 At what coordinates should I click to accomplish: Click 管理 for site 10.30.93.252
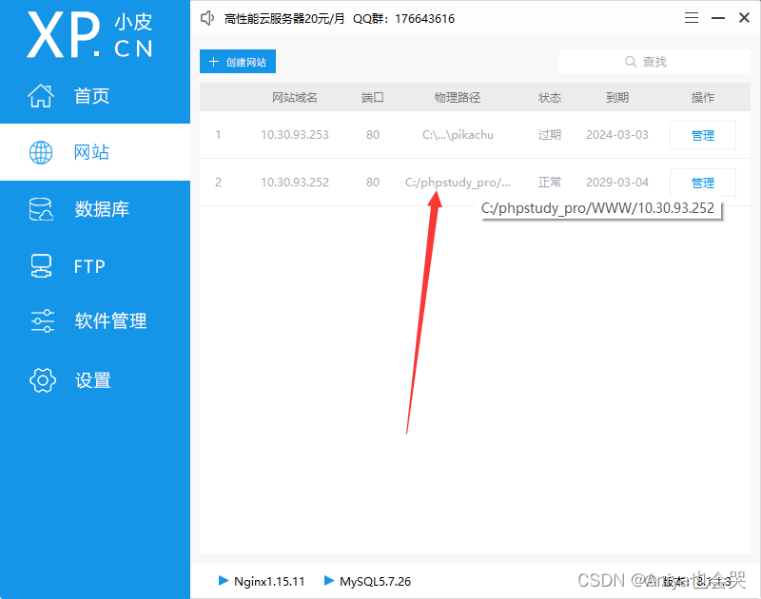703,183
